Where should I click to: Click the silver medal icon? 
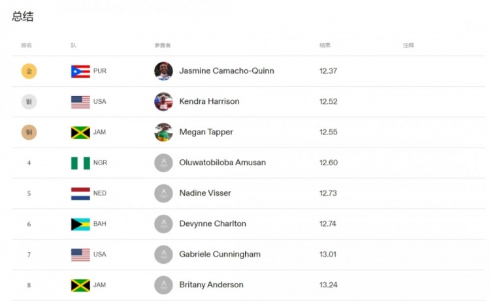pyautogui.click(x=29, y=102)
